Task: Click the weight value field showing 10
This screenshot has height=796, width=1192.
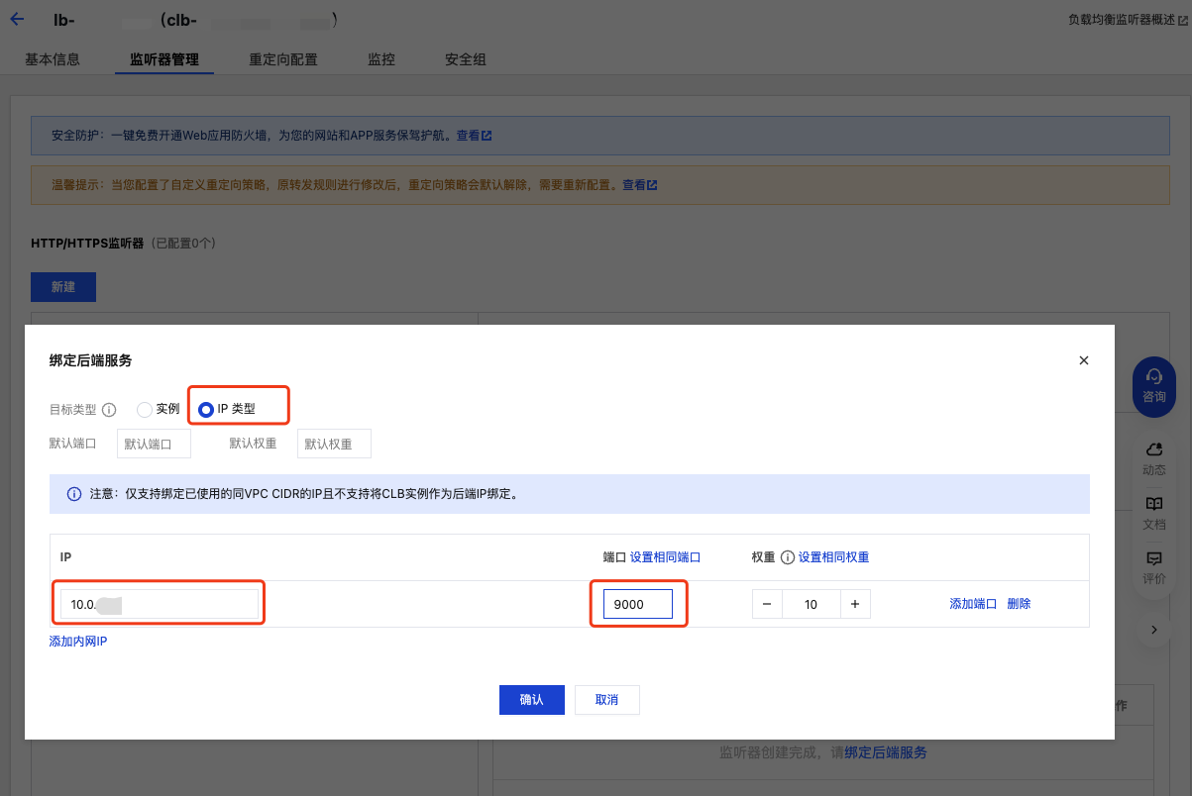Action: [x=812, y=604]
